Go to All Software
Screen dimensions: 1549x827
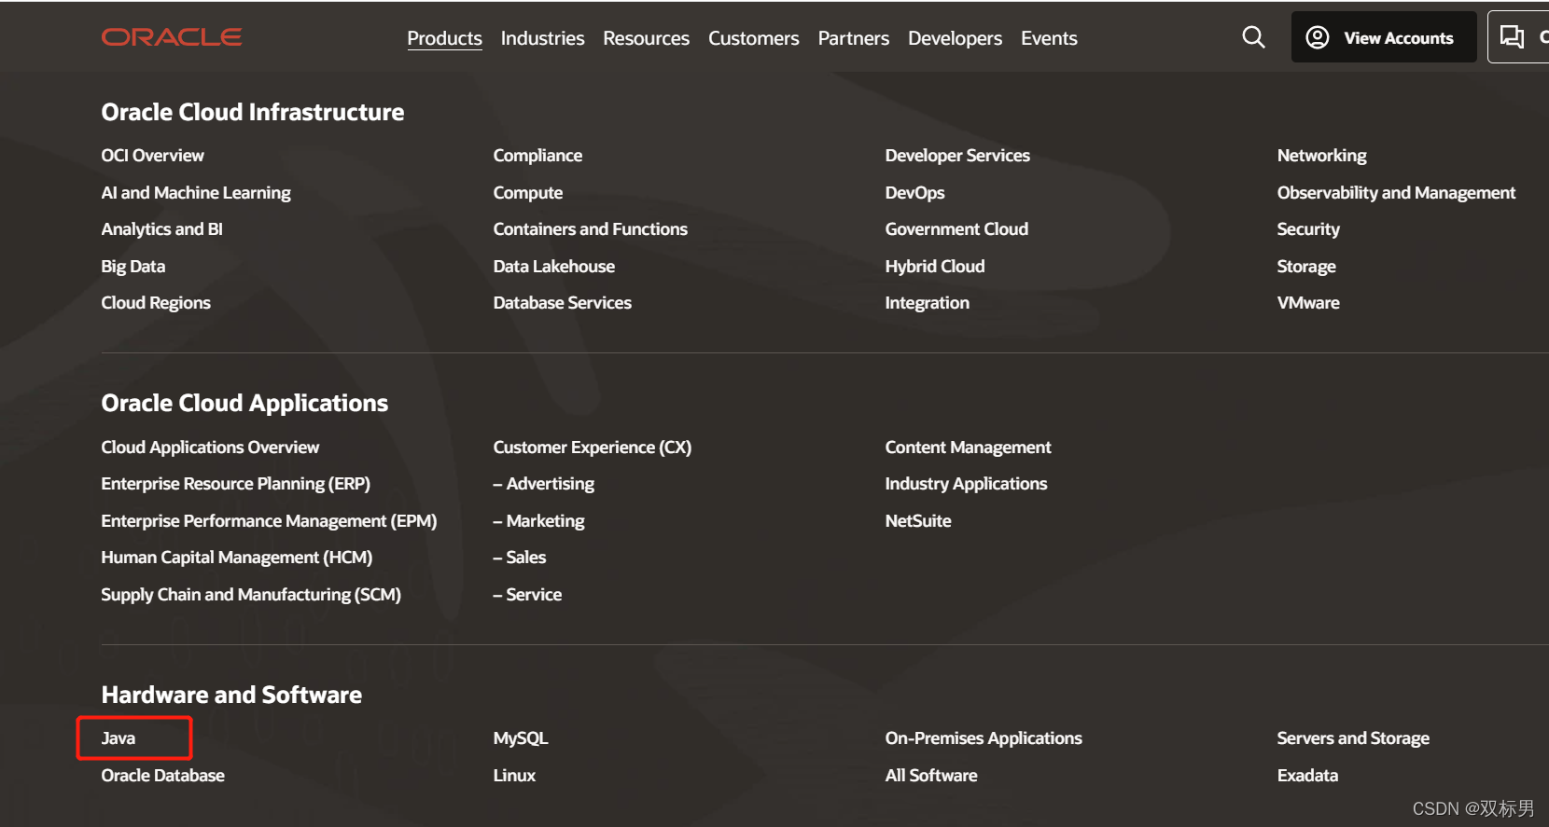click(x=931, y=776)
